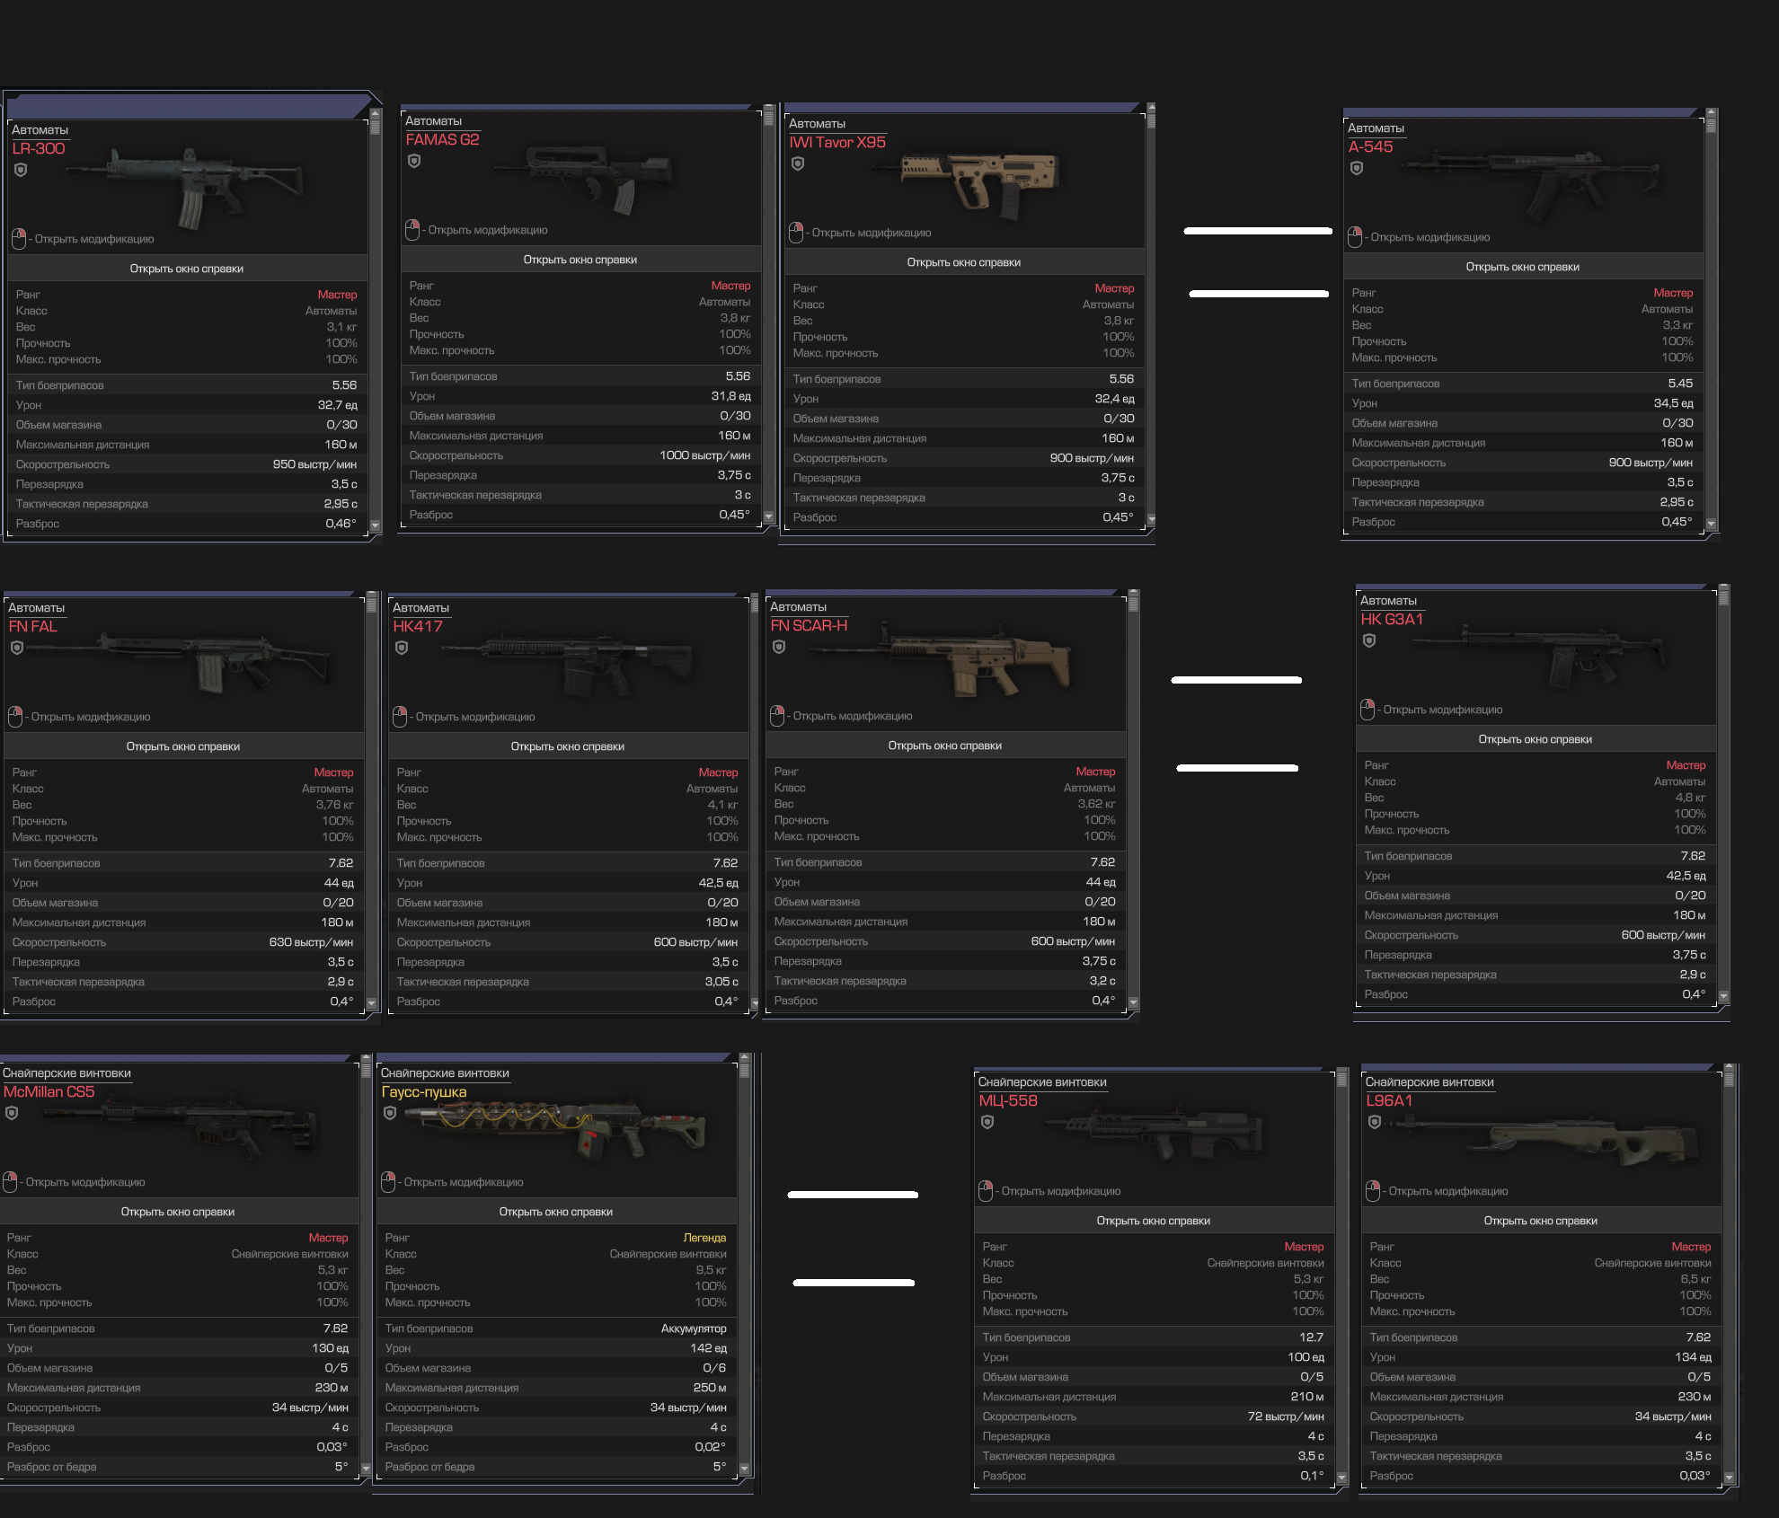
Task: Click the rank value "Легенда" on Гаусс-пушка card
Action: (x=704, y=1238)
